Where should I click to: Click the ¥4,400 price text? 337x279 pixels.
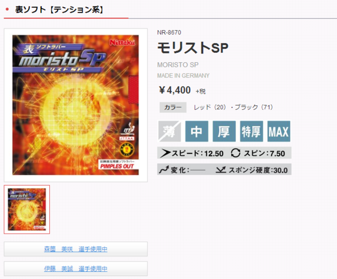click(174, 90)
